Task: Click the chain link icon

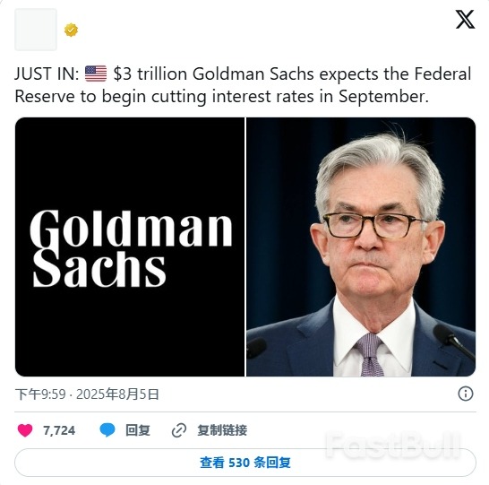Action: (179, 430)
